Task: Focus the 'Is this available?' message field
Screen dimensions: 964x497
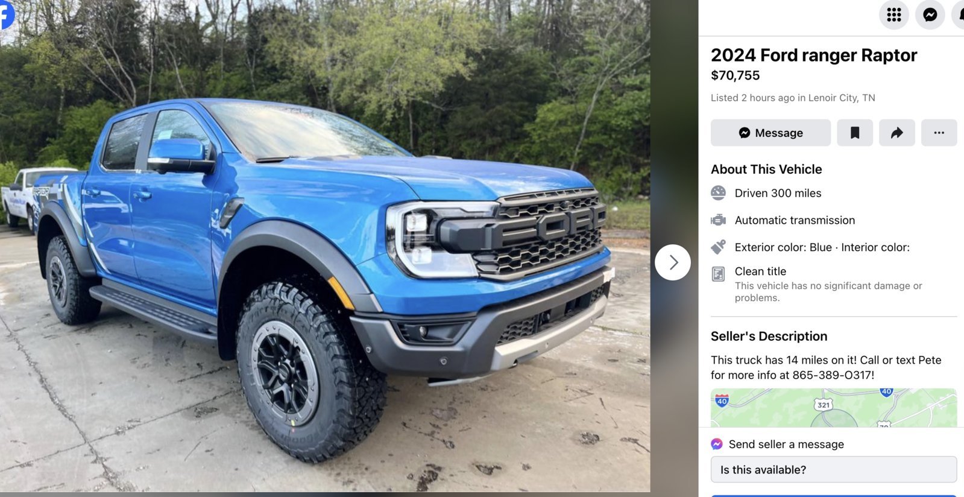Action: [834, 469]
